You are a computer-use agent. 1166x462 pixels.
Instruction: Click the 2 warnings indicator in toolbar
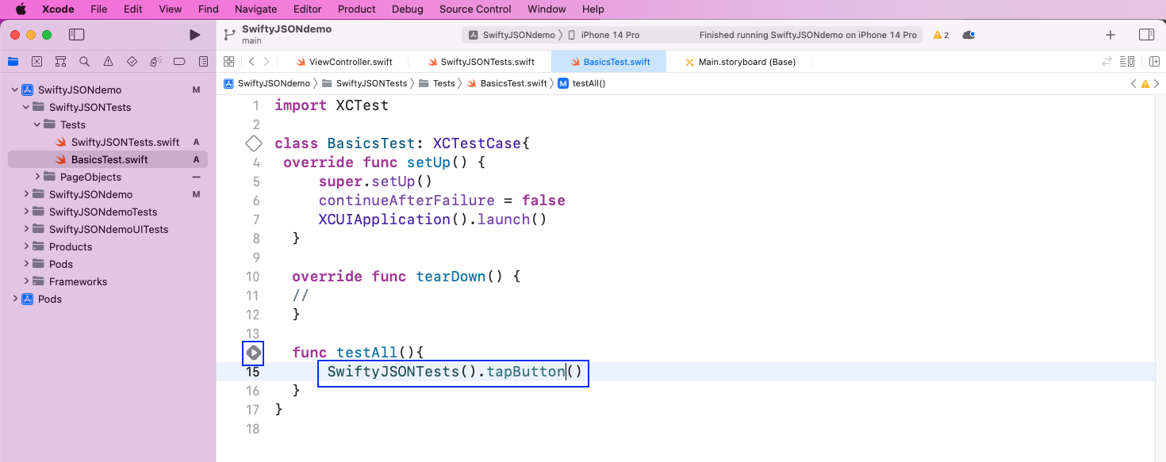(x=941, y=35)
